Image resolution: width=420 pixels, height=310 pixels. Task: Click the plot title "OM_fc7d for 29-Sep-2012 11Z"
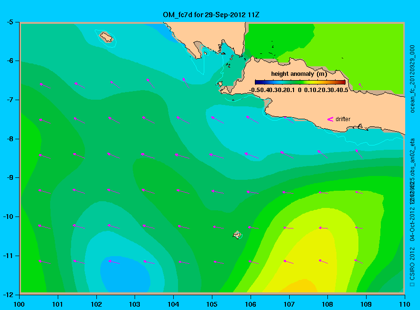click(211, 15)
